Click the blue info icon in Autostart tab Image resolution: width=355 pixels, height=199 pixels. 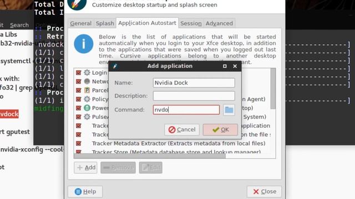(84, 44)
